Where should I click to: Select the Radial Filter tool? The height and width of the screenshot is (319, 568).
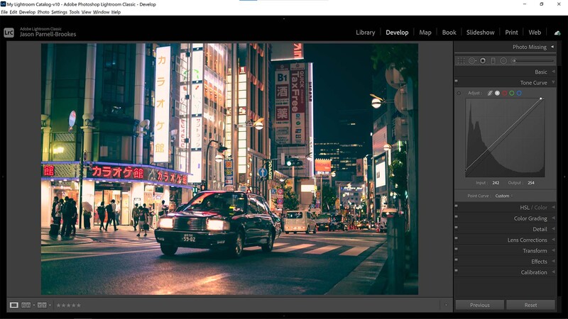click(503, 61)
